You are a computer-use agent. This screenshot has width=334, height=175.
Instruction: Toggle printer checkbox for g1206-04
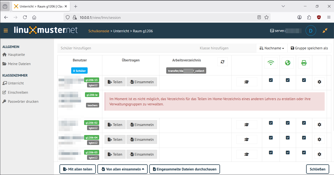(x=304, y=138)
